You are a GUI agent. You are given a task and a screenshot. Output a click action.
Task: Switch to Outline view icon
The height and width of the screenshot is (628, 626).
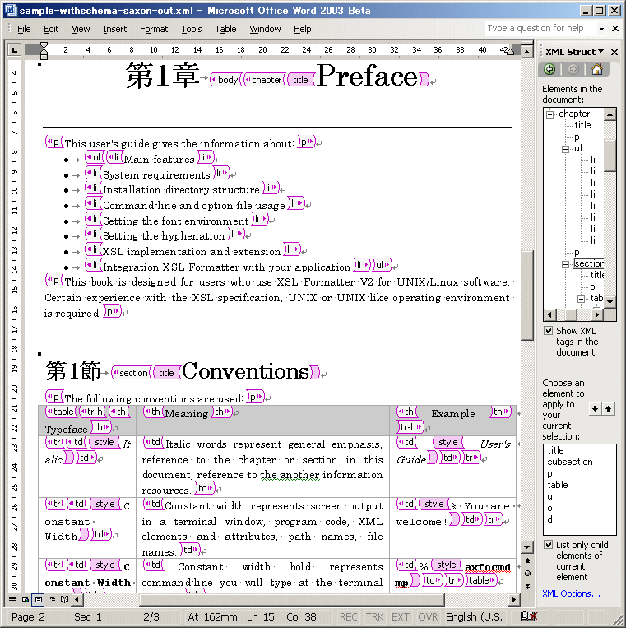point(51,599)
